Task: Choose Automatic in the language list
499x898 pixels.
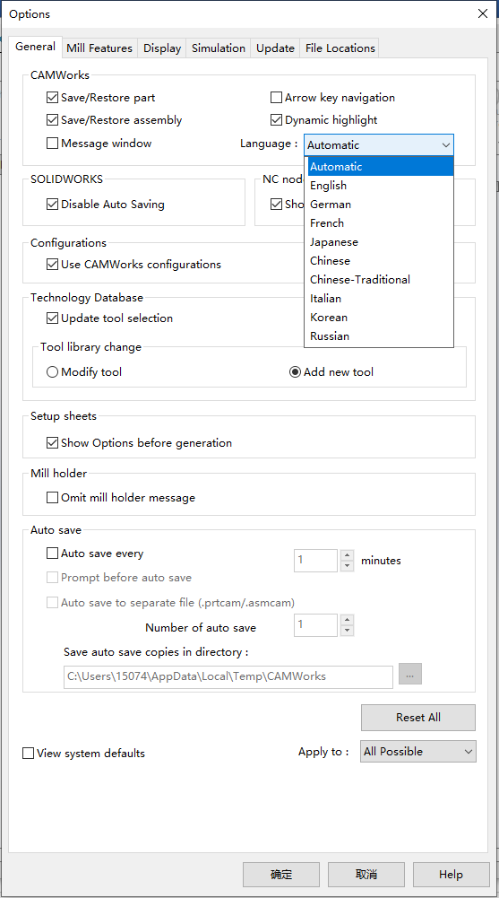Action: coord(379,167)
